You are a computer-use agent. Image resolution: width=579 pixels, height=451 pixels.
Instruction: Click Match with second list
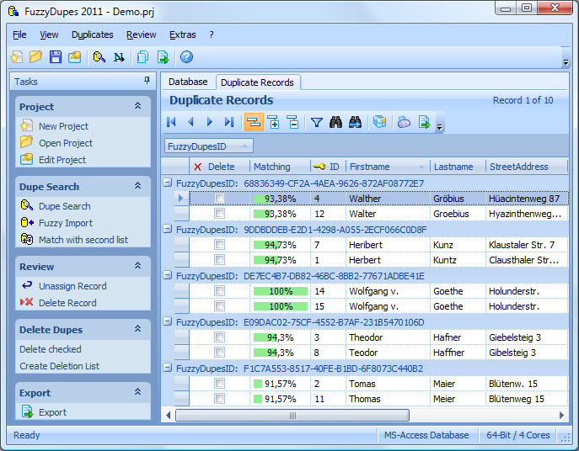83,240
